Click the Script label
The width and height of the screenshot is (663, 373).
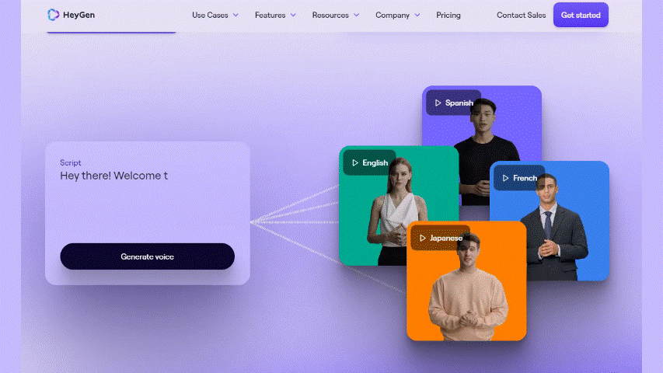(x=70, y=163)
